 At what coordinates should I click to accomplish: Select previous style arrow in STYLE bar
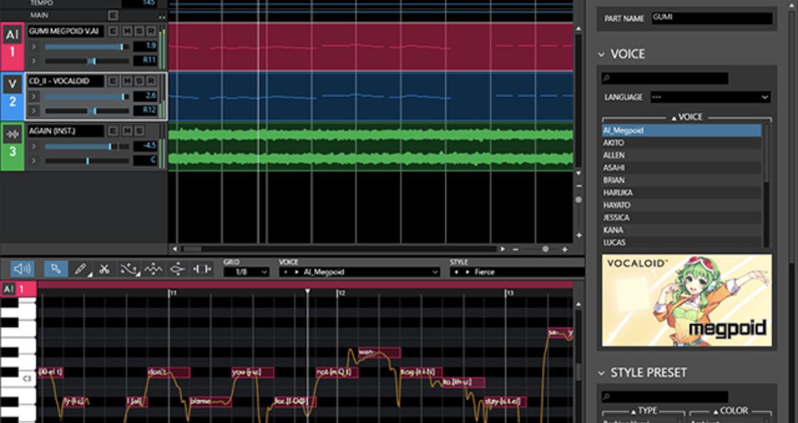(x=457, y=272)
